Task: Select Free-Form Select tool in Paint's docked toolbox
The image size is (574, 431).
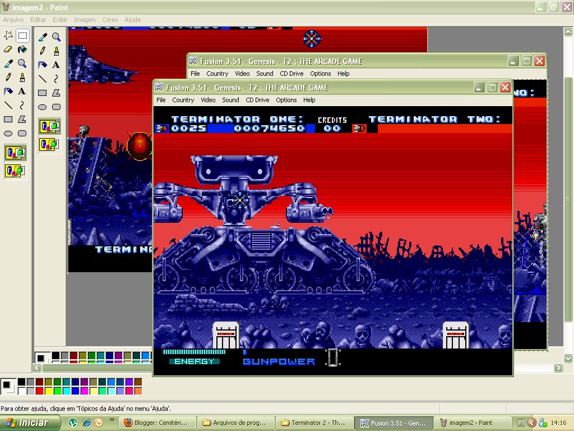Action: (x=8, y=35)
